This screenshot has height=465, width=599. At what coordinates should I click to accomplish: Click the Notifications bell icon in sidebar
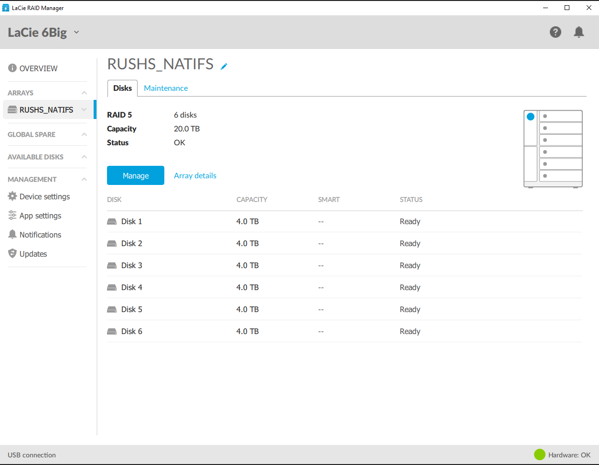point(12,235)
